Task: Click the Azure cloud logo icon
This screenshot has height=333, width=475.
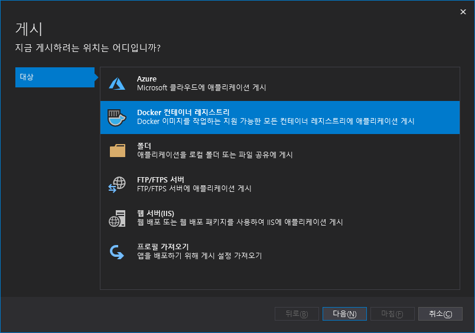Action: (117, 84)
